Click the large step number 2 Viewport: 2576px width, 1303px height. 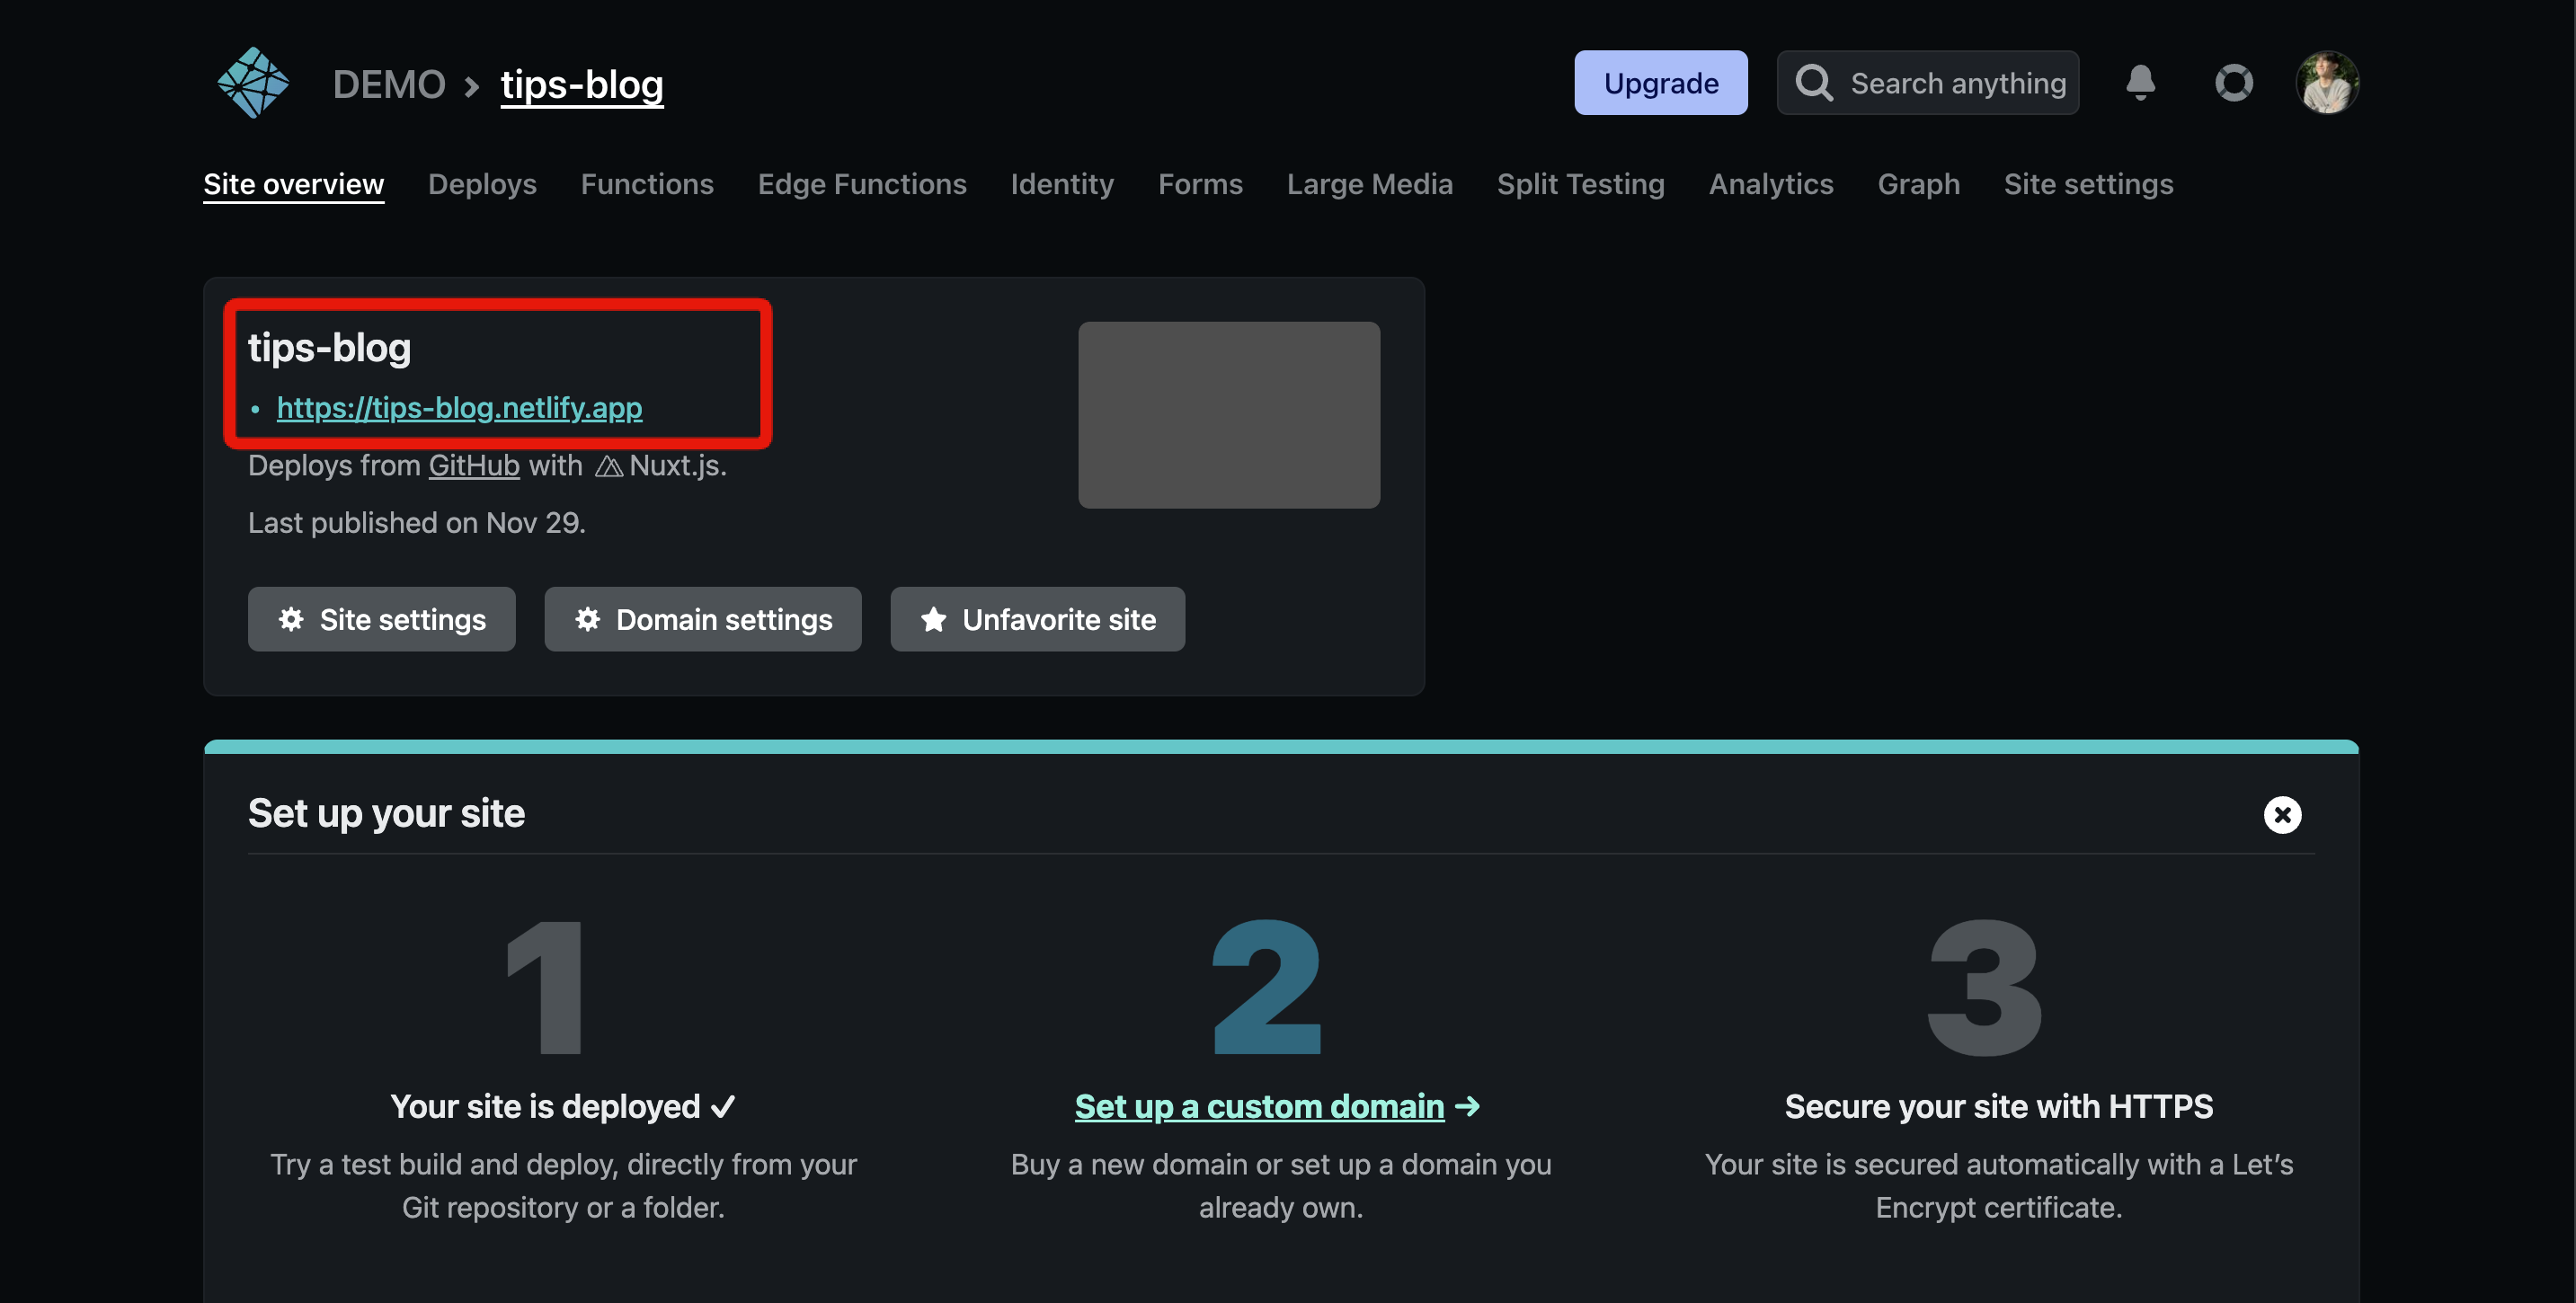(x=1267, y=988)
